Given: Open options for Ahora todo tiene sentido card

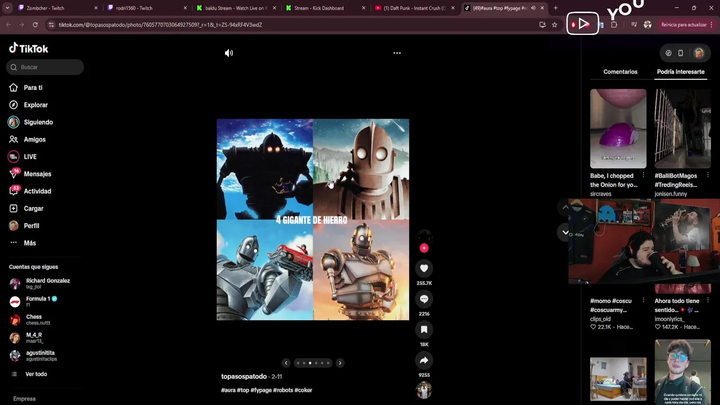Looking at the screenshot, I should click(x=708, y=301).
